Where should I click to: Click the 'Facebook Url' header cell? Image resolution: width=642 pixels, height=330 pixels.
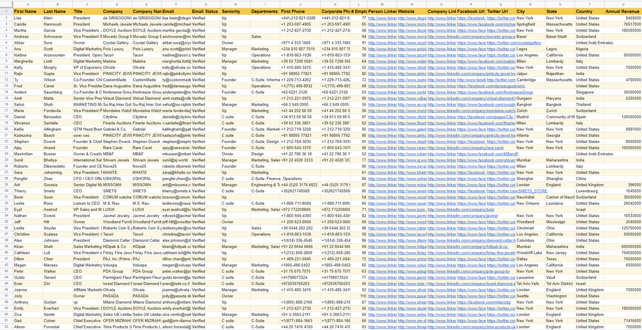tap(471, 11)
